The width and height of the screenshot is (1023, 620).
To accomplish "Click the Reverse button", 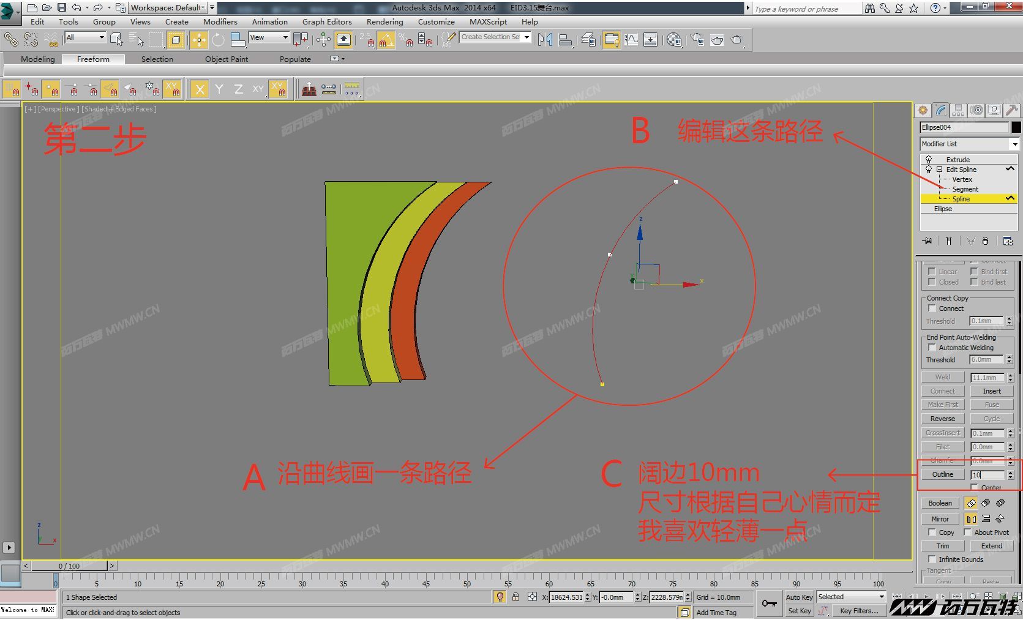I will pyautogui.click(x=943, y=419).
